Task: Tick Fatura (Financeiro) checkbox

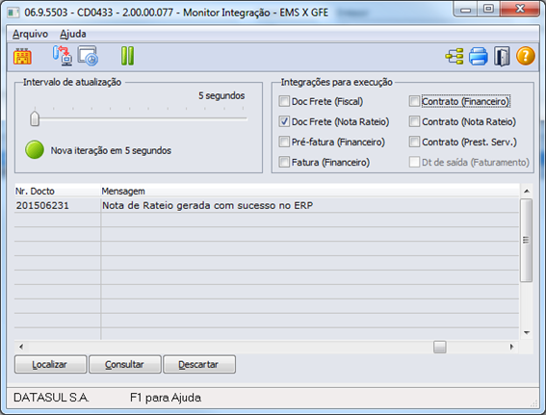Action: click(284, 162)
